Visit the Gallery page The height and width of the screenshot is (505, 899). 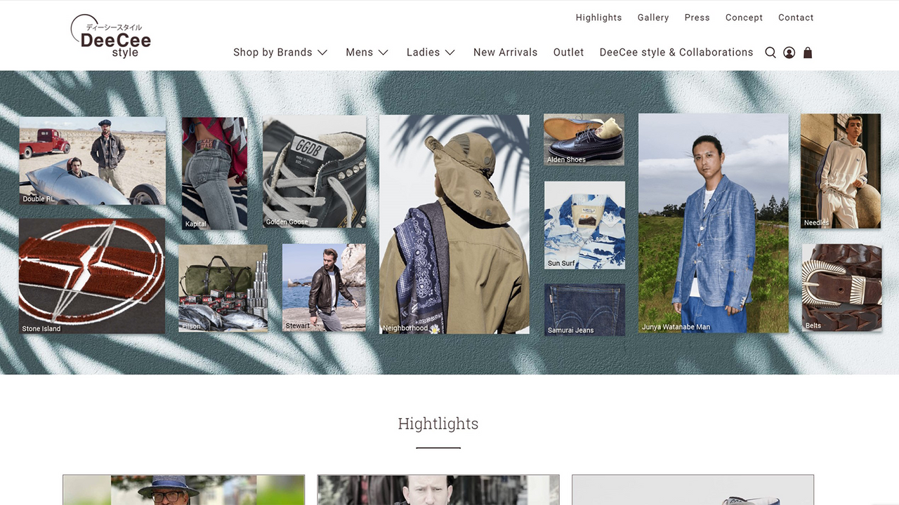[653, 18]
